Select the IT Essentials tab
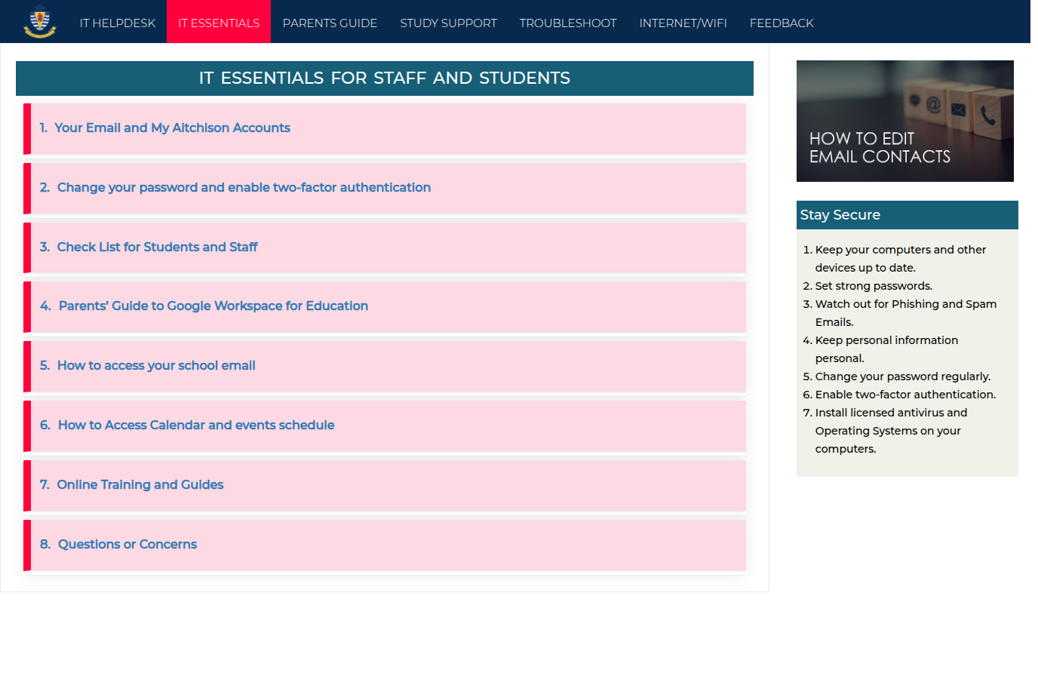Screen dimensions: 1038x679 click(x=219, y=23)
